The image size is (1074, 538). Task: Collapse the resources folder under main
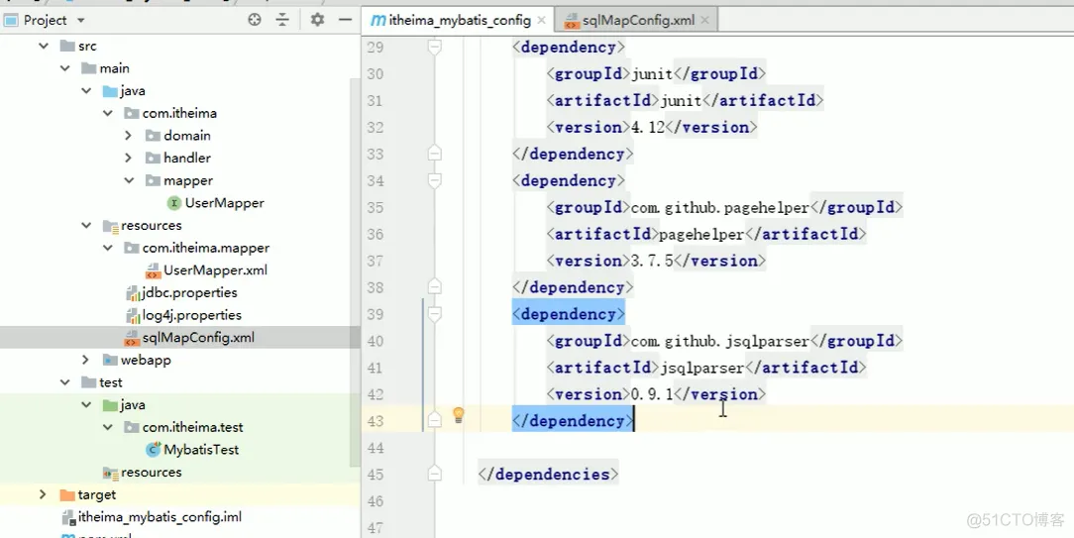coord(86,226)
